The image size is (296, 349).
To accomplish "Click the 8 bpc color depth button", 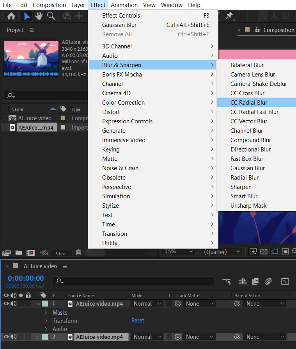I will [60, 253].
